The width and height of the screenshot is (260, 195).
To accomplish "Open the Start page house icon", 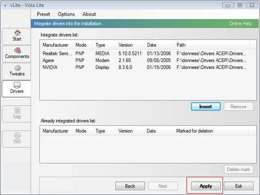I will [17, 33].
